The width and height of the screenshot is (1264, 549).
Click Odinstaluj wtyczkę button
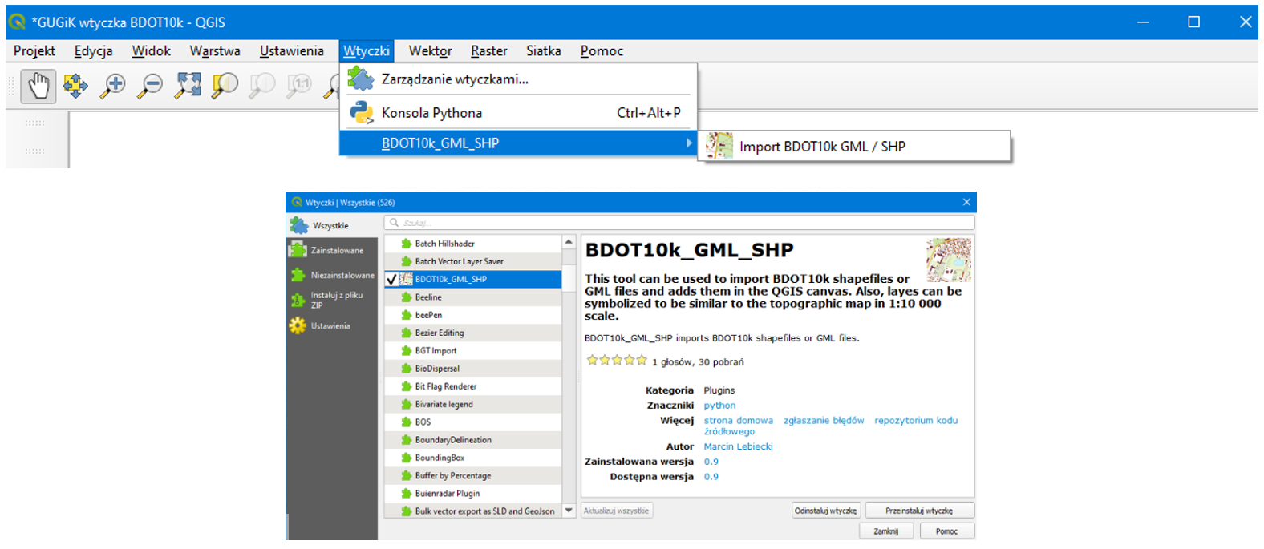[x=825, y=511]
